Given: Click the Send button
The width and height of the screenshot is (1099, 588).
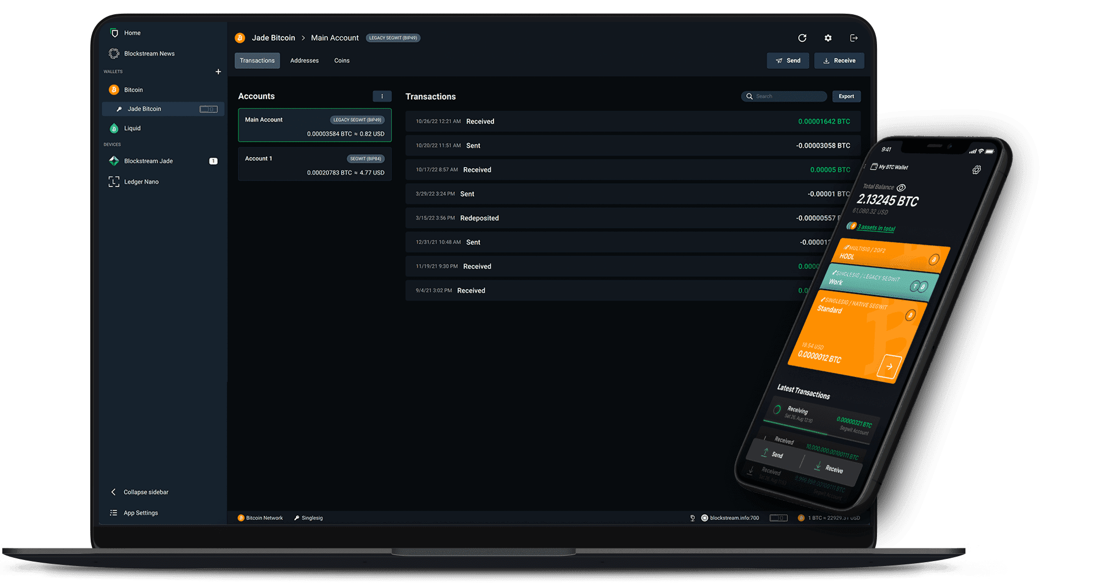Looking at the screenshot, I should click(x=788, y=60).
